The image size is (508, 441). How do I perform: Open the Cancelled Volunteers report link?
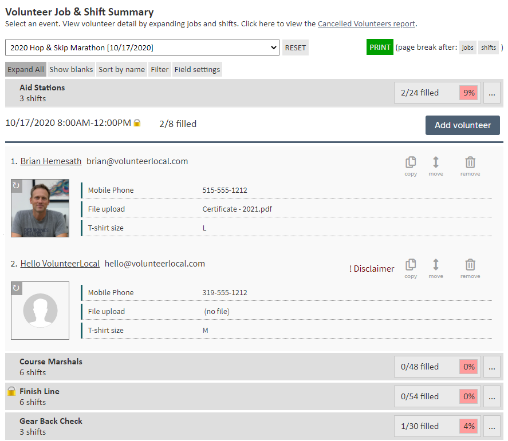[x=367, y=23]
